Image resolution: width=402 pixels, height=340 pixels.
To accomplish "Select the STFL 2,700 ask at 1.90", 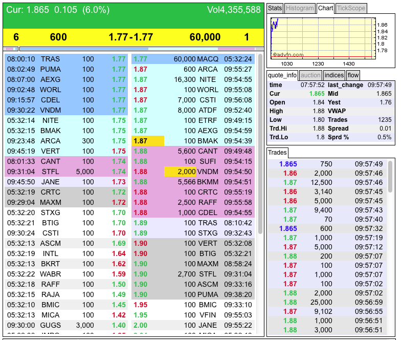I will 193,274.
